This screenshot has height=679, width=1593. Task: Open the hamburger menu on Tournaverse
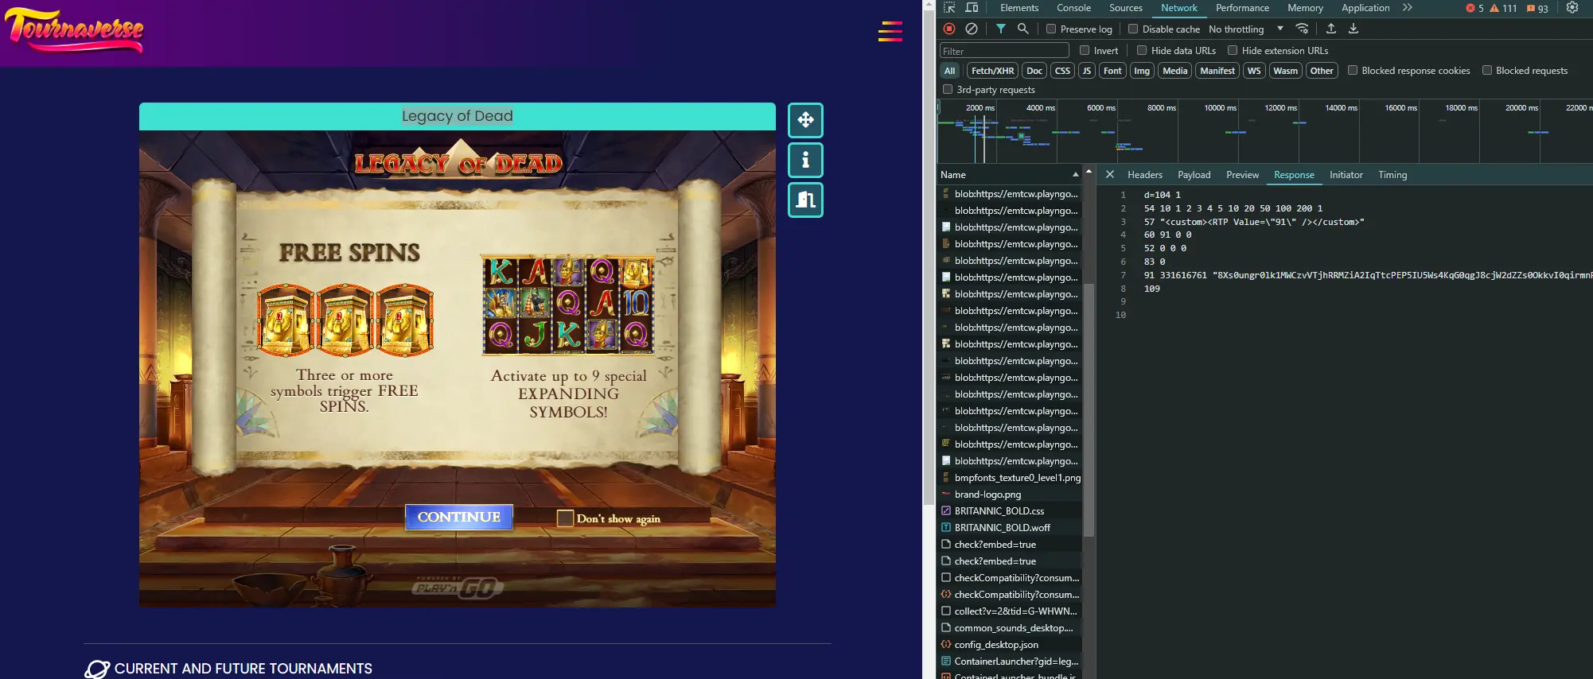(x=890, y=31)
